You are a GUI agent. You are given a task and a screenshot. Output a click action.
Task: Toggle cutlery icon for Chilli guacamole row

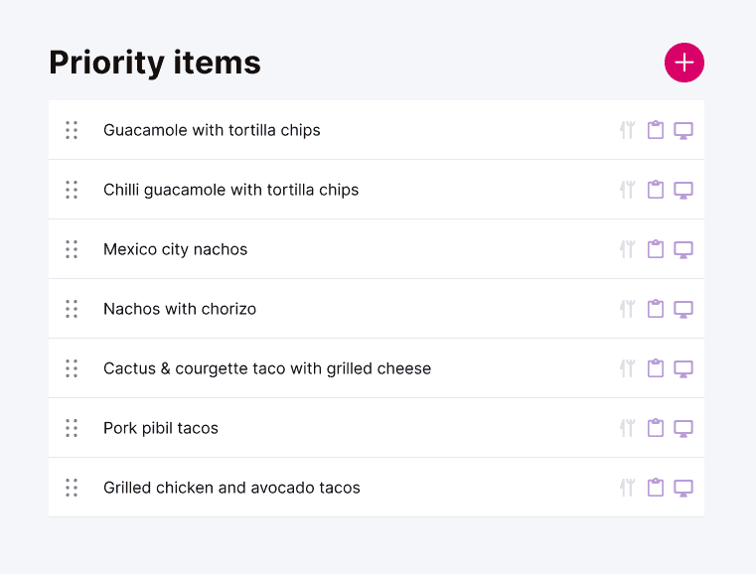tap(627, 190)
